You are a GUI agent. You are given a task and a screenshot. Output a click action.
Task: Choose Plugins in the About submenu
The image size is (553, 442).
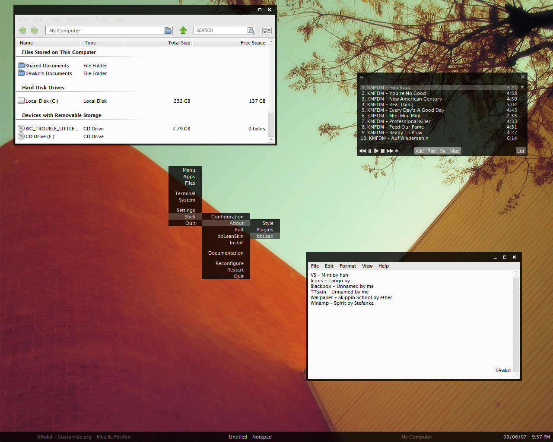[265, 230]
